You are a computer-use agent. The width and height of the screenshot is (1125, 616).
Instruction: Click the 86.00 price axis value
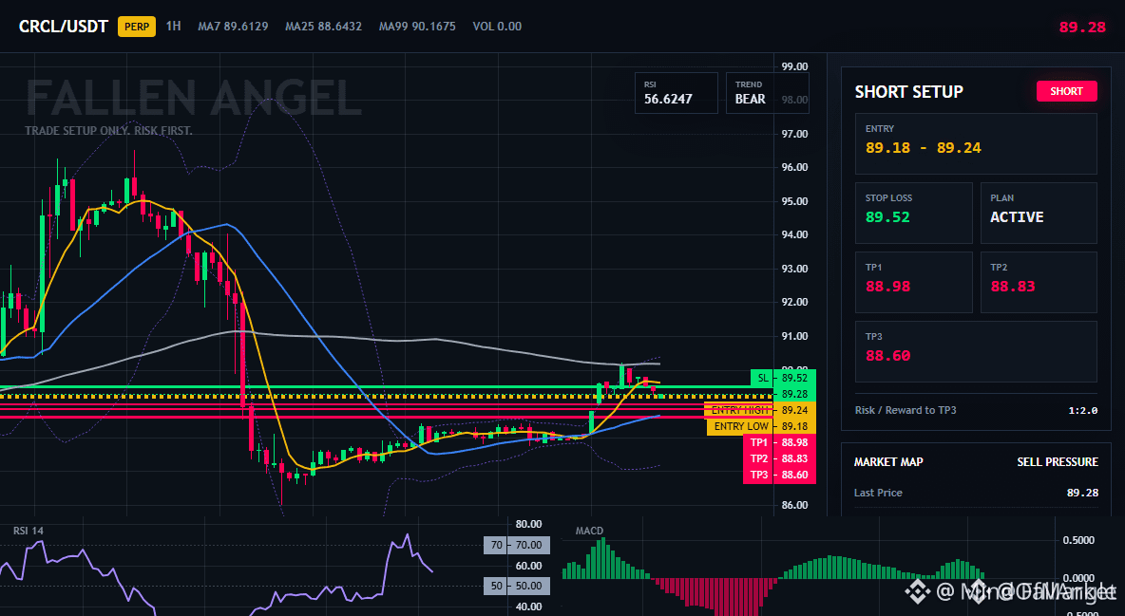click(x=794, y=505)
